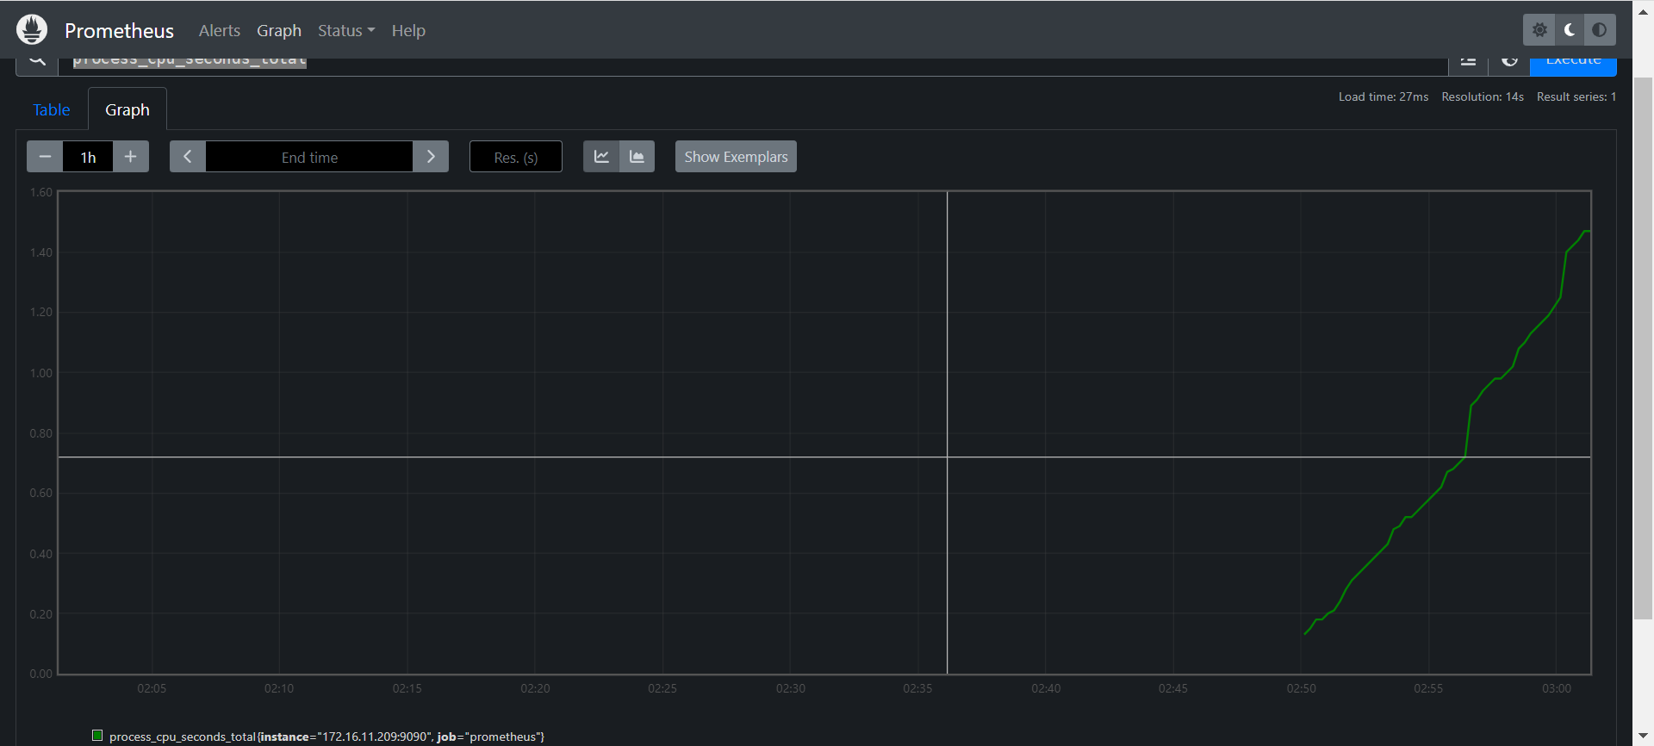Enable dark theme with moon icon
The height and width of the screenshot is (746, 1654).
1570,30
